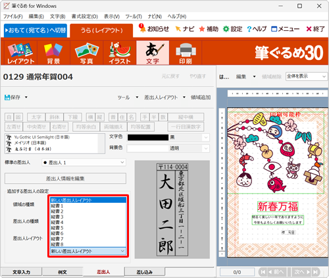Click the 領域追加 button

pyautogui.click(x=201, y=97)
